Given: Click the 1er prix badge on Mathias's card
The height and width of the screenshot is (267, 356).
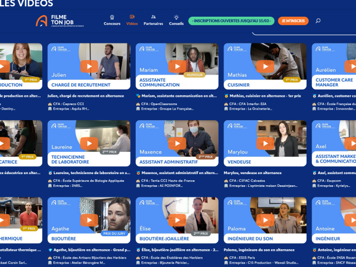Looking at the screenshot, I should pos(291,80).
